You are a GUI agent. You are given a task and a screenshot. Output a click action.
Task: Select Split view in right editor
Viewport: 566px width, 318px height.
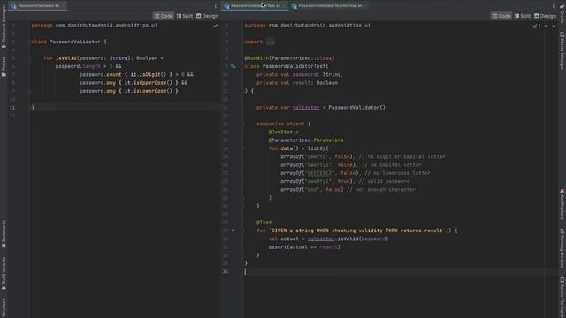[x=523, y=16]
